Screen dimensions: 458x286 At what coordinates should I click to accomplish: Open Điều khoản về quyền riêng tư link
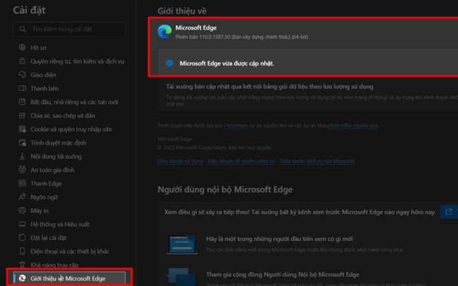click(x=241, y=161)
